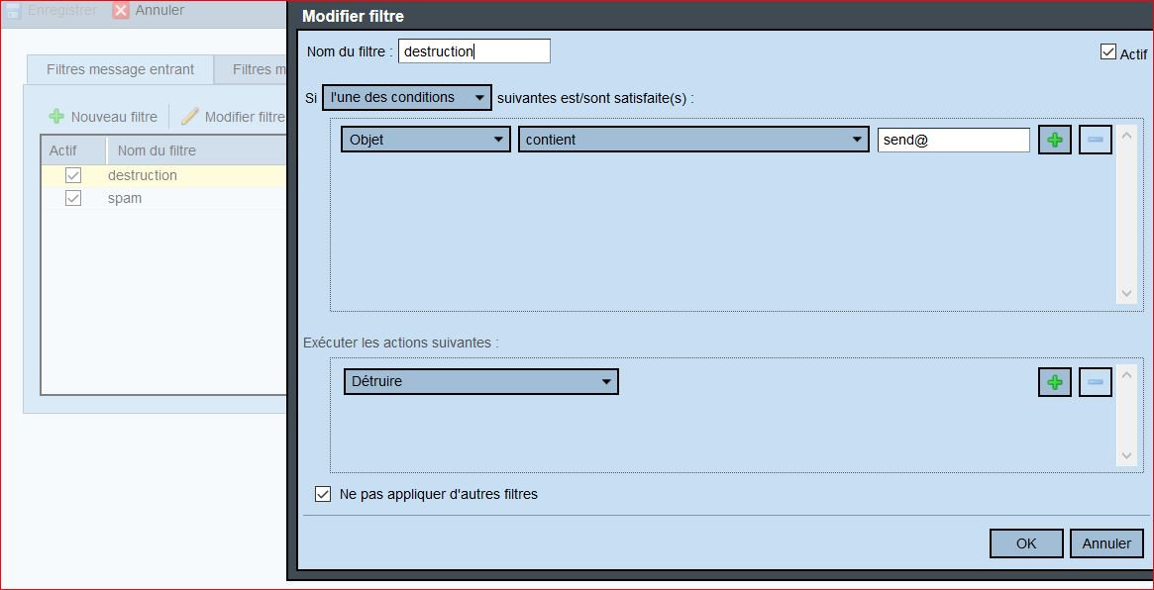Toggle active checkbox for destruction filter
Viewport: 1154px width, 590px height.
pos(73,175)
